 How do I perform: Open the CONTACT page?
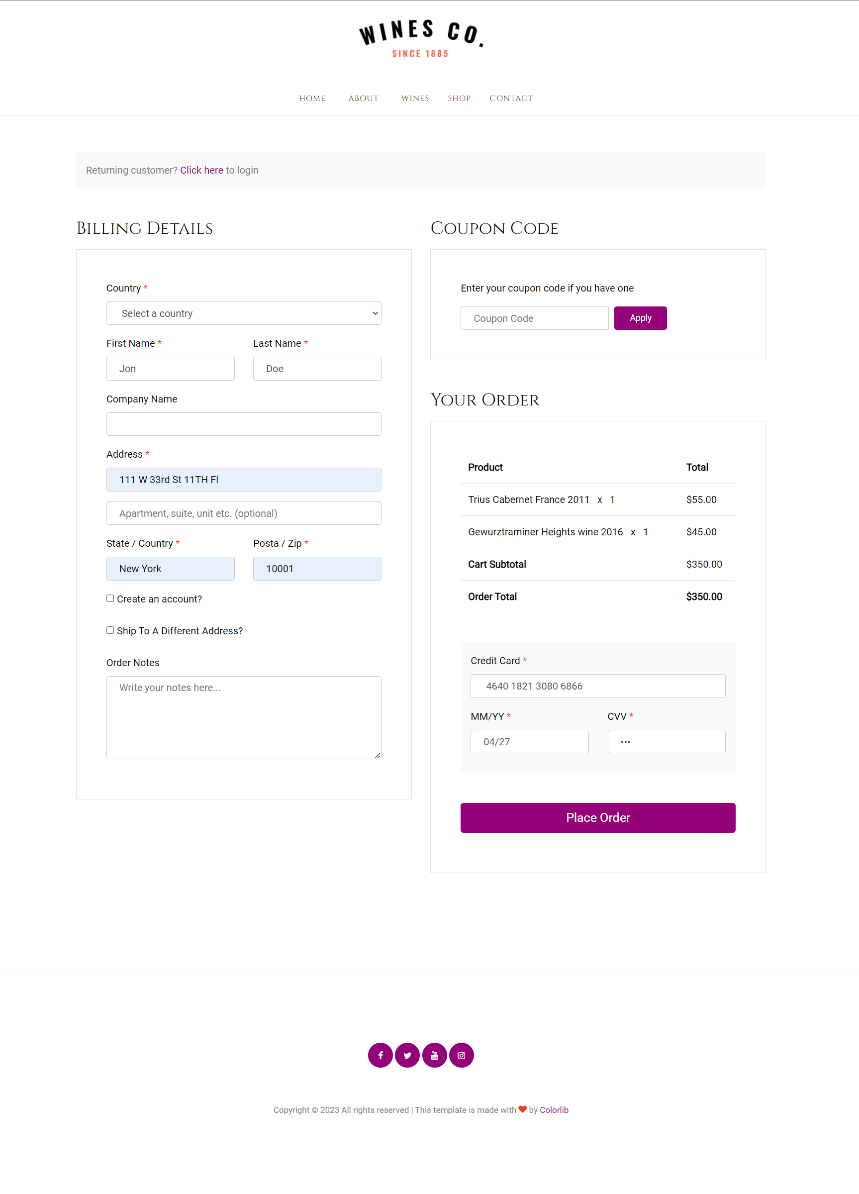(510, 98)
